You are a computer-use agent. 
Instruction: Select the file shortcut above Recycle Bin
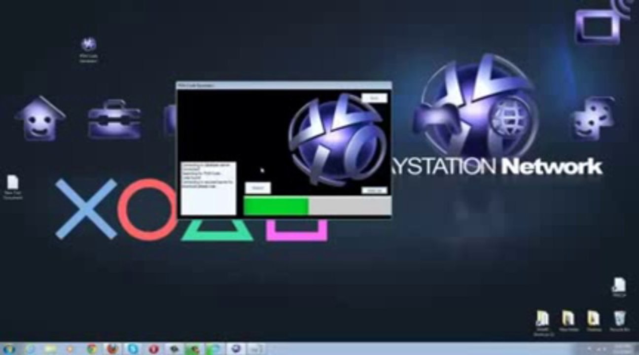tap(619, 287)
